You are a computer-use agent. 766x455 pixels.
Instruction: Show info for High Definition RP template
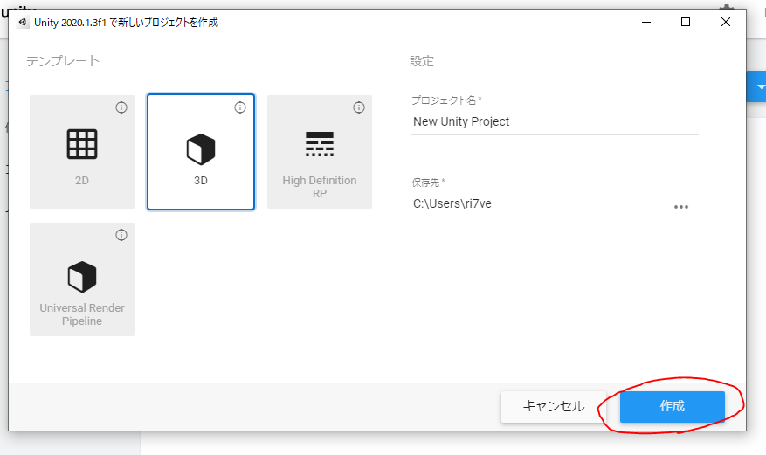point(359,107)
